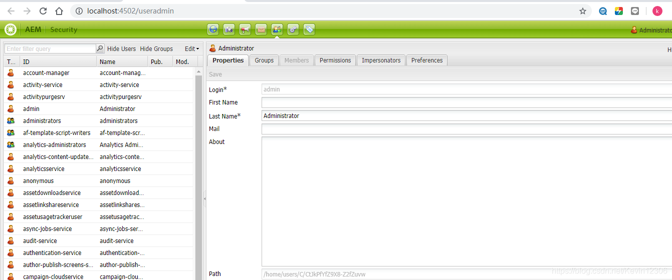Select the assetlinkshareservice row

click(x=98, y=205)
